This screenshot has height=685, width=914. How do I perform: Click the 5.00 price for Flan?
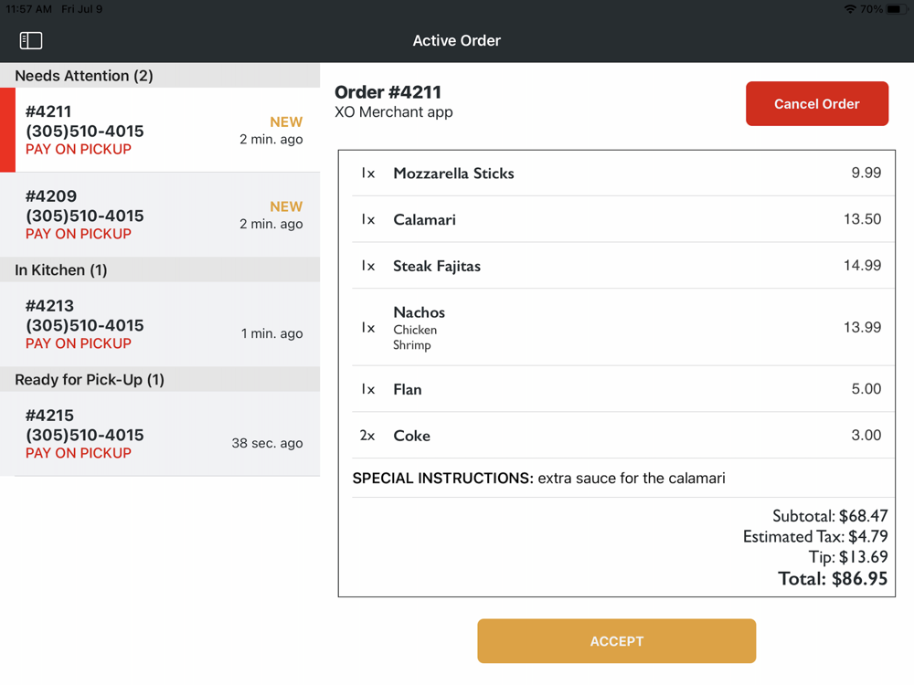(866, 388)
